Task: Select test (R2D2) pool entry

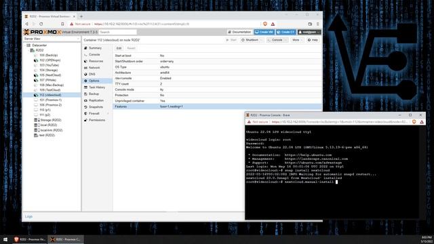Action: (47, 136)
